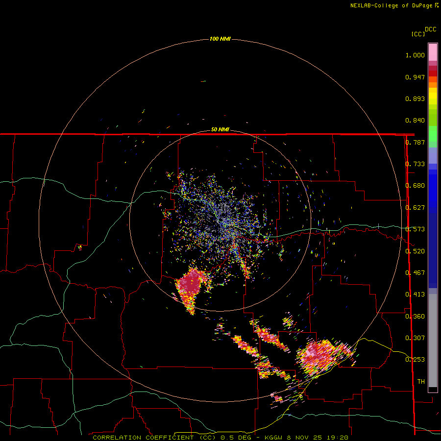Screen dimensions: 441x441
Task: Select the 0.253 legend value
Action: pos(415,360)
